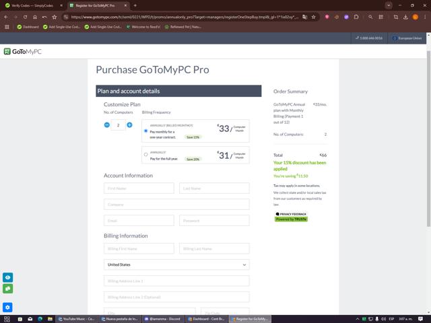Open the notifications center icon

tap(420, 319)
